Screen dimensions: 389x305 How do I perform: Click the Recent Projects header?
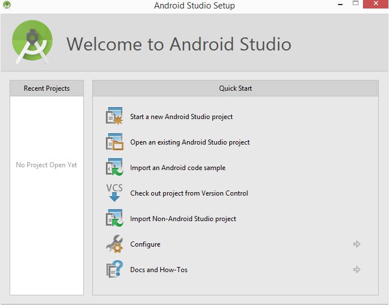tap(46, 88)
